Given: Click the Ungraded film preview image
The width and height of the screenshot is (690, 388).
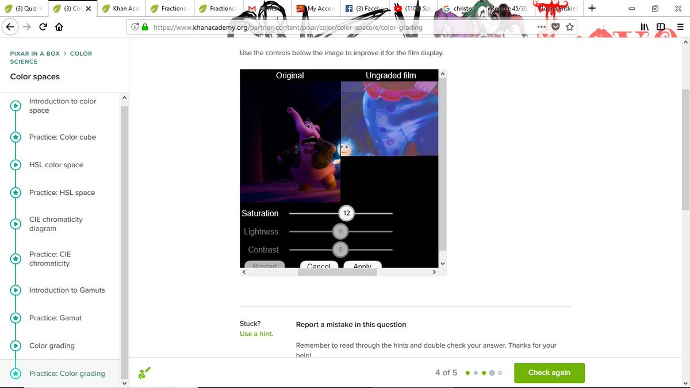Looking at the screenshot, I should click(389, 118).
